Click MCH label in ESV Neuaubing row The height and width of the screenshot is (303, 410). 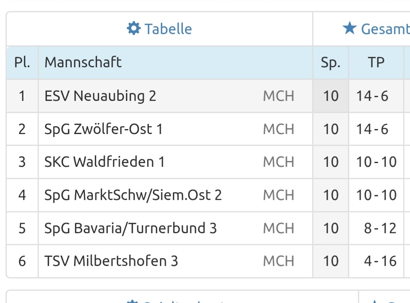click(x=279, y=96)
